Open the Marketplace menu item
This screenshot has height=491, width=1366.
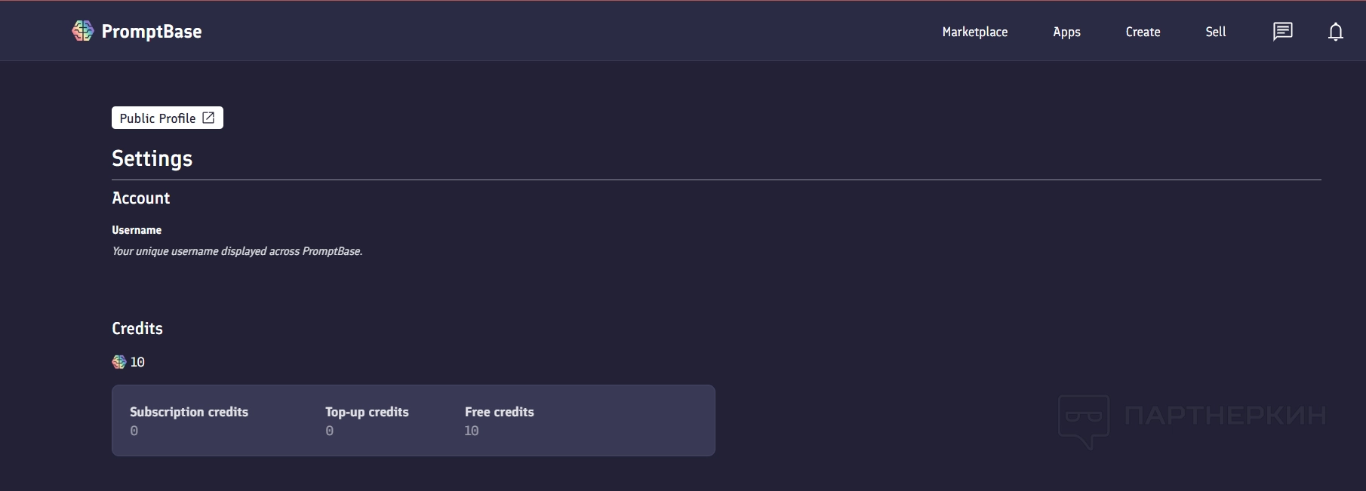[974, 32]
